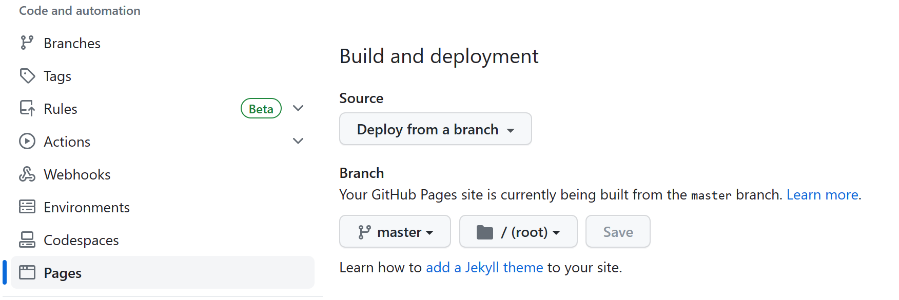Image resolution: width=899 pixels, height=300 pixels.
Task: Click the Webhooks icon
Action: click(27, 174)
